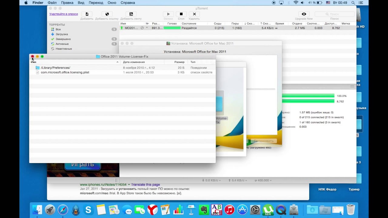Screen dimensions: 388x218
Task: Select 'Завершено' in µTorrent sidebar
Action: pos(63,39)
